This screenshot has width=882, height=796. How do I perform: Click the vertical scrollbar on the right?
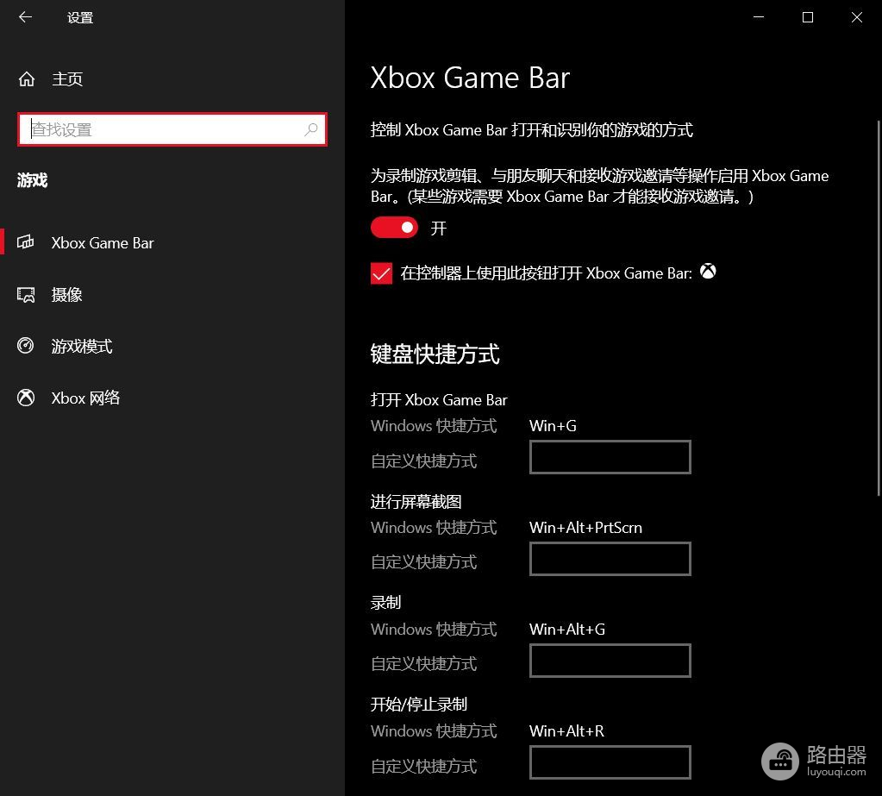[878, 308]
